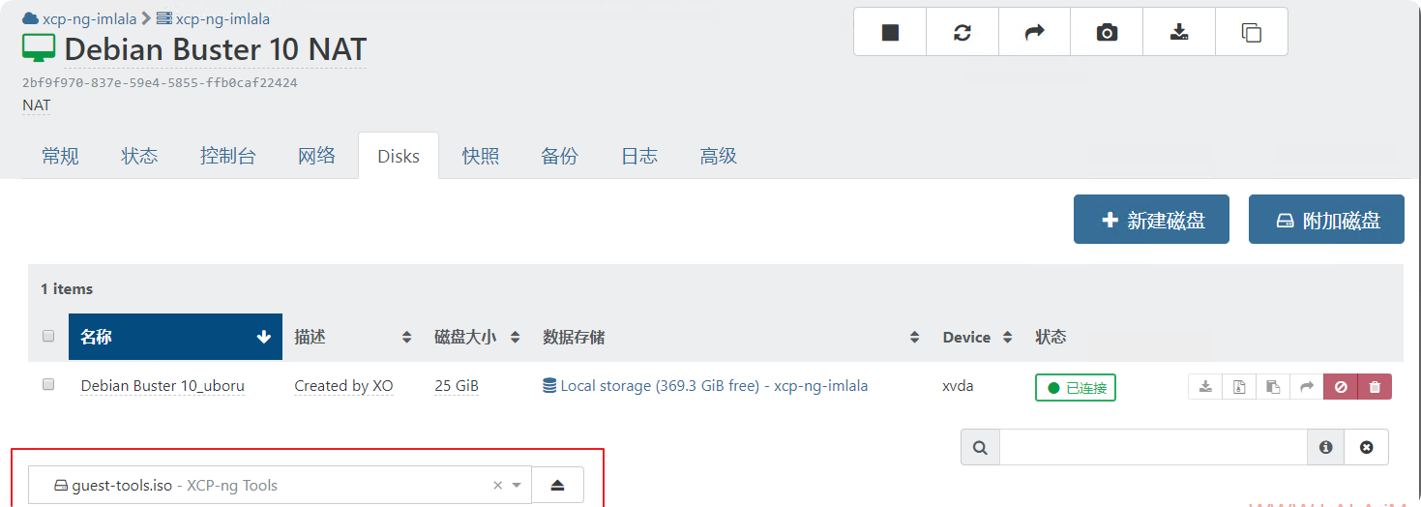1421x507 pixels.
Task: Export the Debian Buster 10_uboru disk
Action: (1205, 387)
